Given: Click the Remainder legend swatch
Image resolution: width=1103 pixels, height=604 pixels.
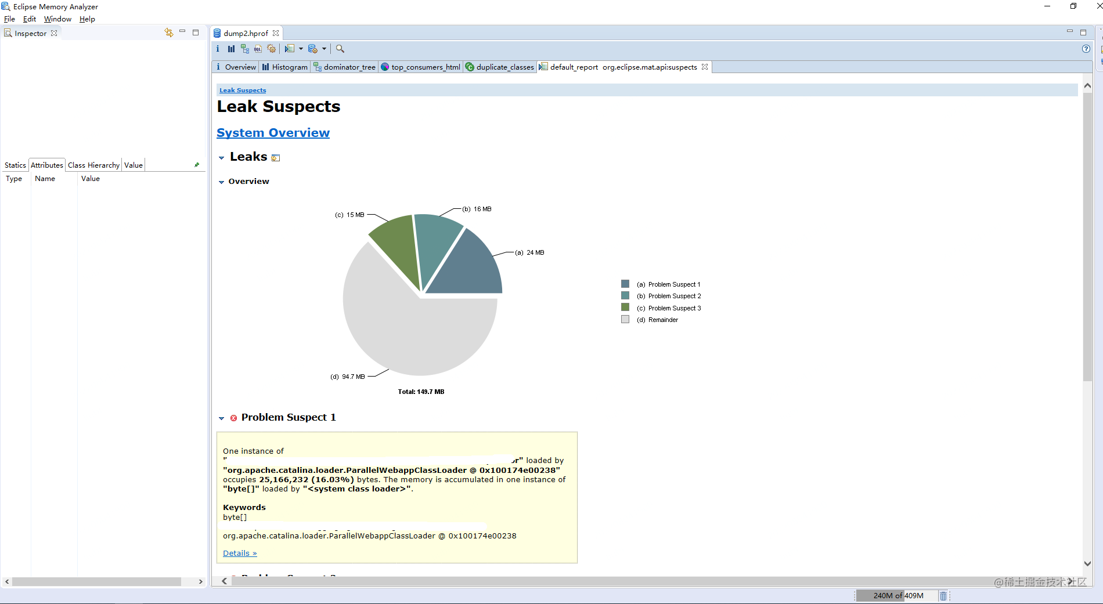Looking at the screenshot, I should pyautogui.click(x=625, y=319).
